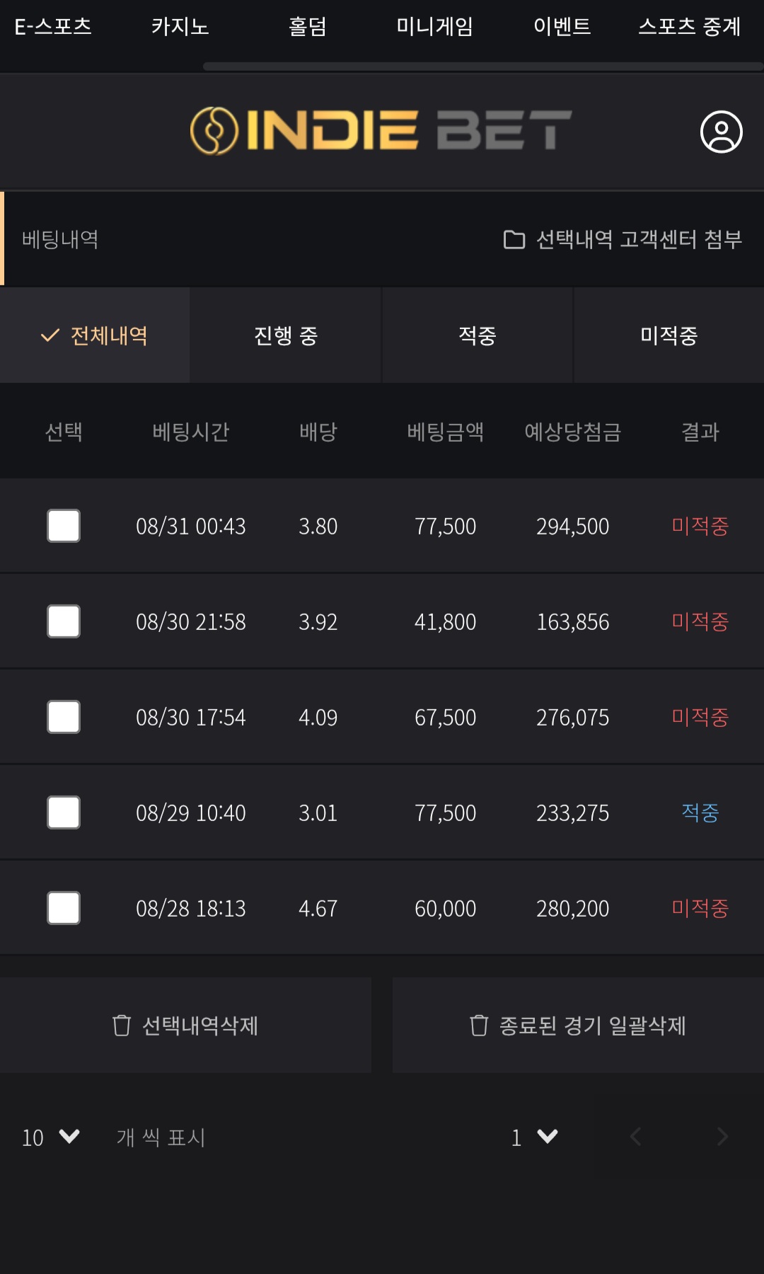Click trash icon beside 선택내역삭제
Viewport: 764px width, 1274px height.
122,1025
